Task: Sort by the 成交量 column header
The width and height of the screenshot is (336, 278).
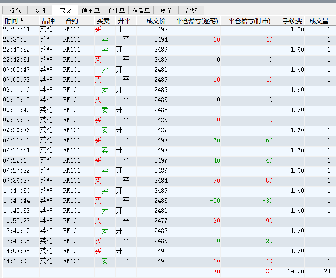Action: tap(318, 21)
